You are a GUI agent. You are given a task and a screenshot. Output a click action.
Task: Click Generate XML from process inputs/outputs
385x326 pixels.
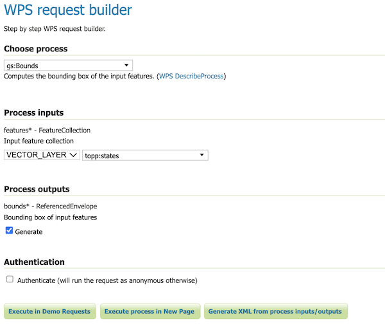click(275, 311)
